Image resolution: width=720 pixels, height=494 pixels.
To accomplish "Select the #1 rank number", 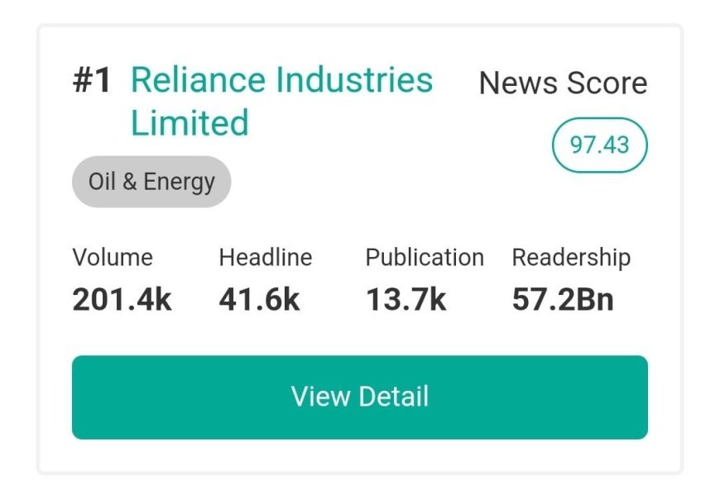I will point(92,80).
